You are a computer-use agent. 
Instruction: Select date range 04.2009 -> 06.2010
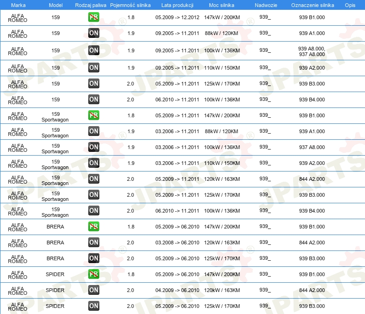point(177,290)
